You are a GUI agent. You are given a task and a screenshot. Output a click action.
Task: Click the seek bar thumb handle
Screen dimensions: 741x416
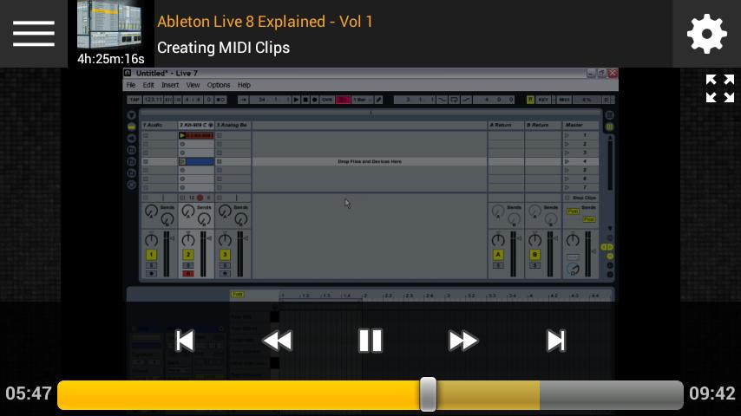pos(428,393)
